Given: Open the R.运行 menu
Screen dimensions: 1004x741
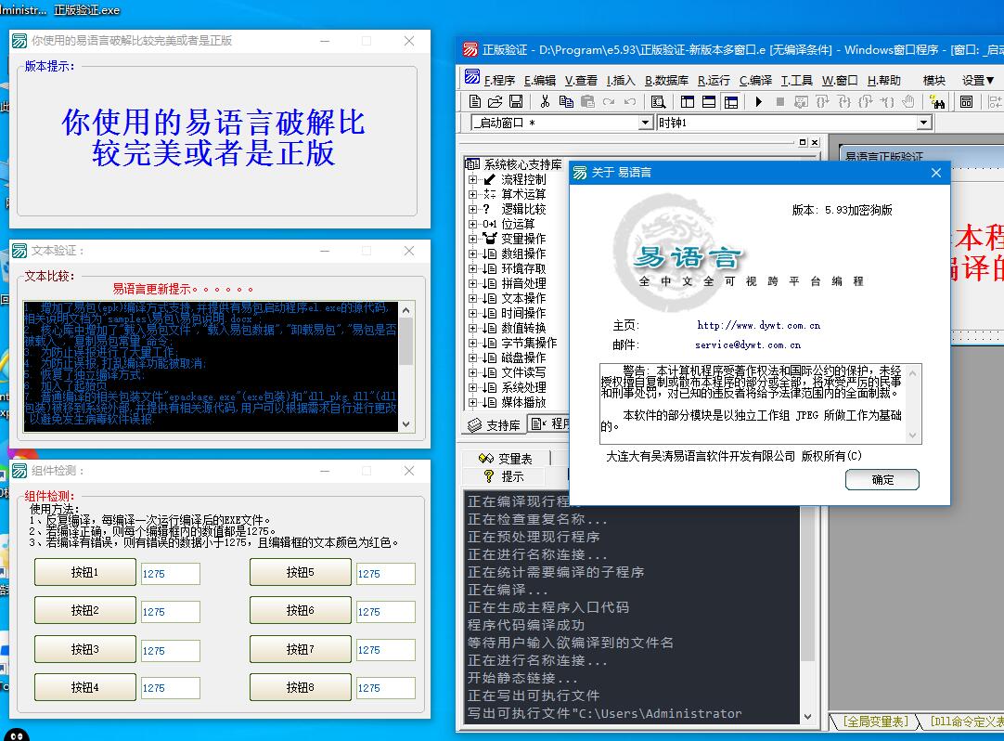Looking at the screenshot, I should pyautogui.click(x=714, y=80).
